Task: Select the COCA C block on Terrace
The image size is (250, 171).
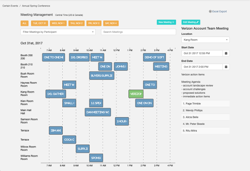Action: pyautogui.click(x=69, y=139)
